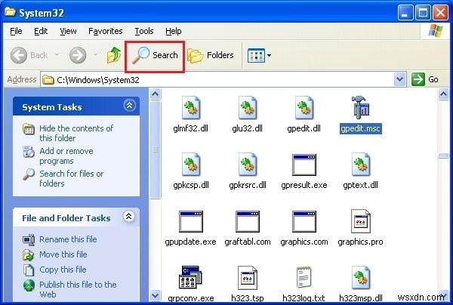The height and width of the screenshot is (305, 453).
Task: Open the Forward history dropdown arrow
Action: (x=95, y=55)
